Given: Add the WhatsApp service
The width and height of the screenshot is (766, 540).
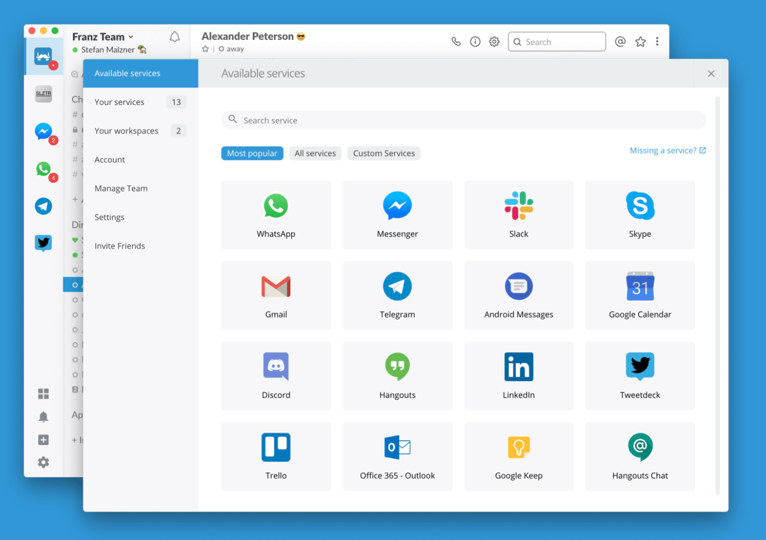Looking at the screenshot, I should point(276,215).
